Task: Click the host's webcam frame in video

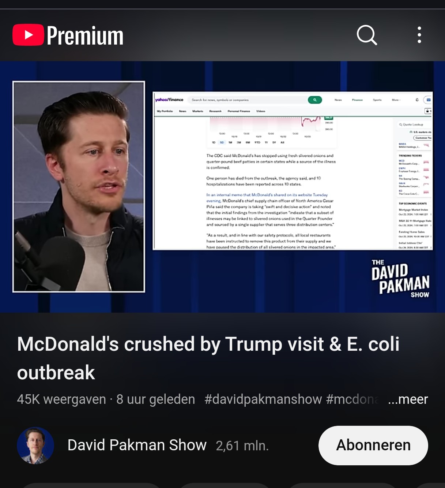Action: [79, 187]
